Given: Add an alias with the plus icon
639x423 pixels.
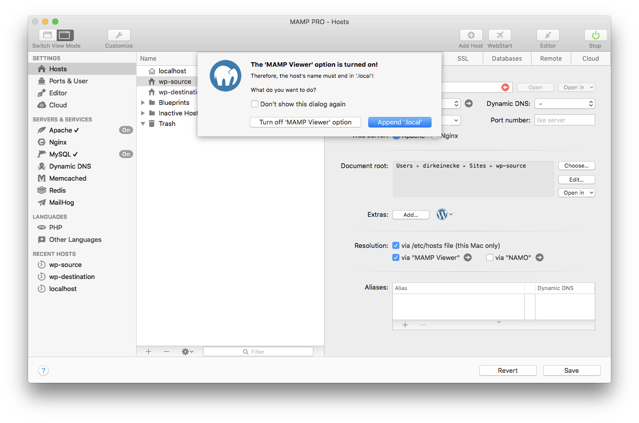Looking at the screenshot, I should coord(405,325).
